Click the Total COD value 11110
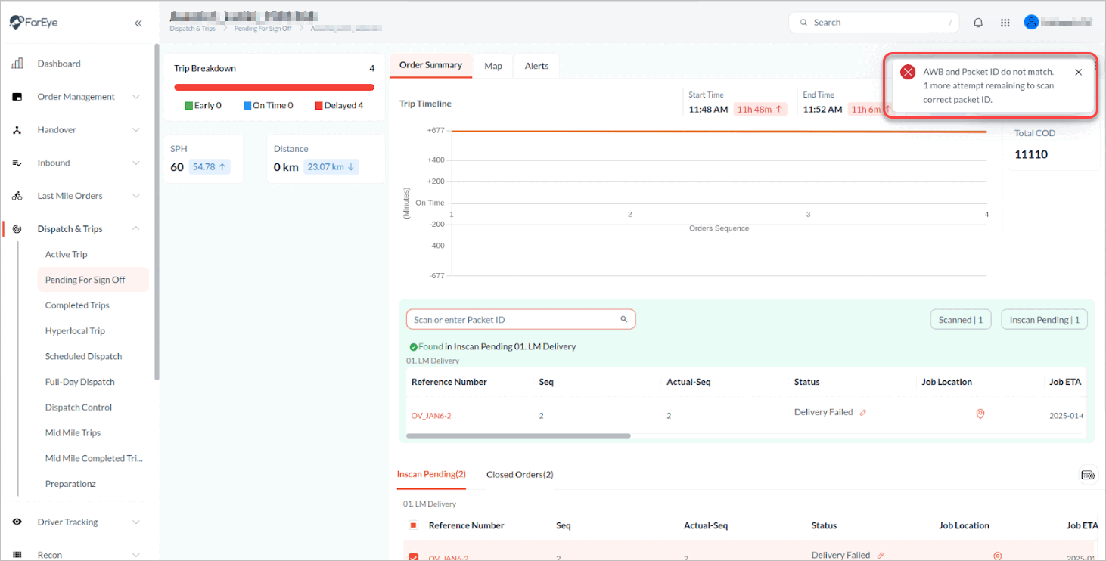This screenshot has height=561, width=1106. click(1031, 154)
